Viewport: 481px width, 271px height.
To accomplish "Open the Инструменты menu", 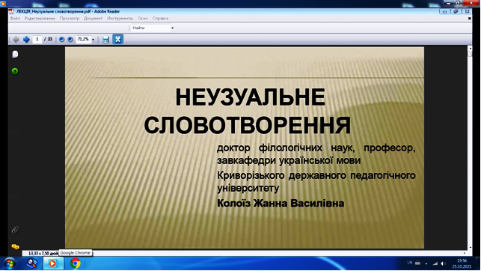I will [x=120, y=19].
